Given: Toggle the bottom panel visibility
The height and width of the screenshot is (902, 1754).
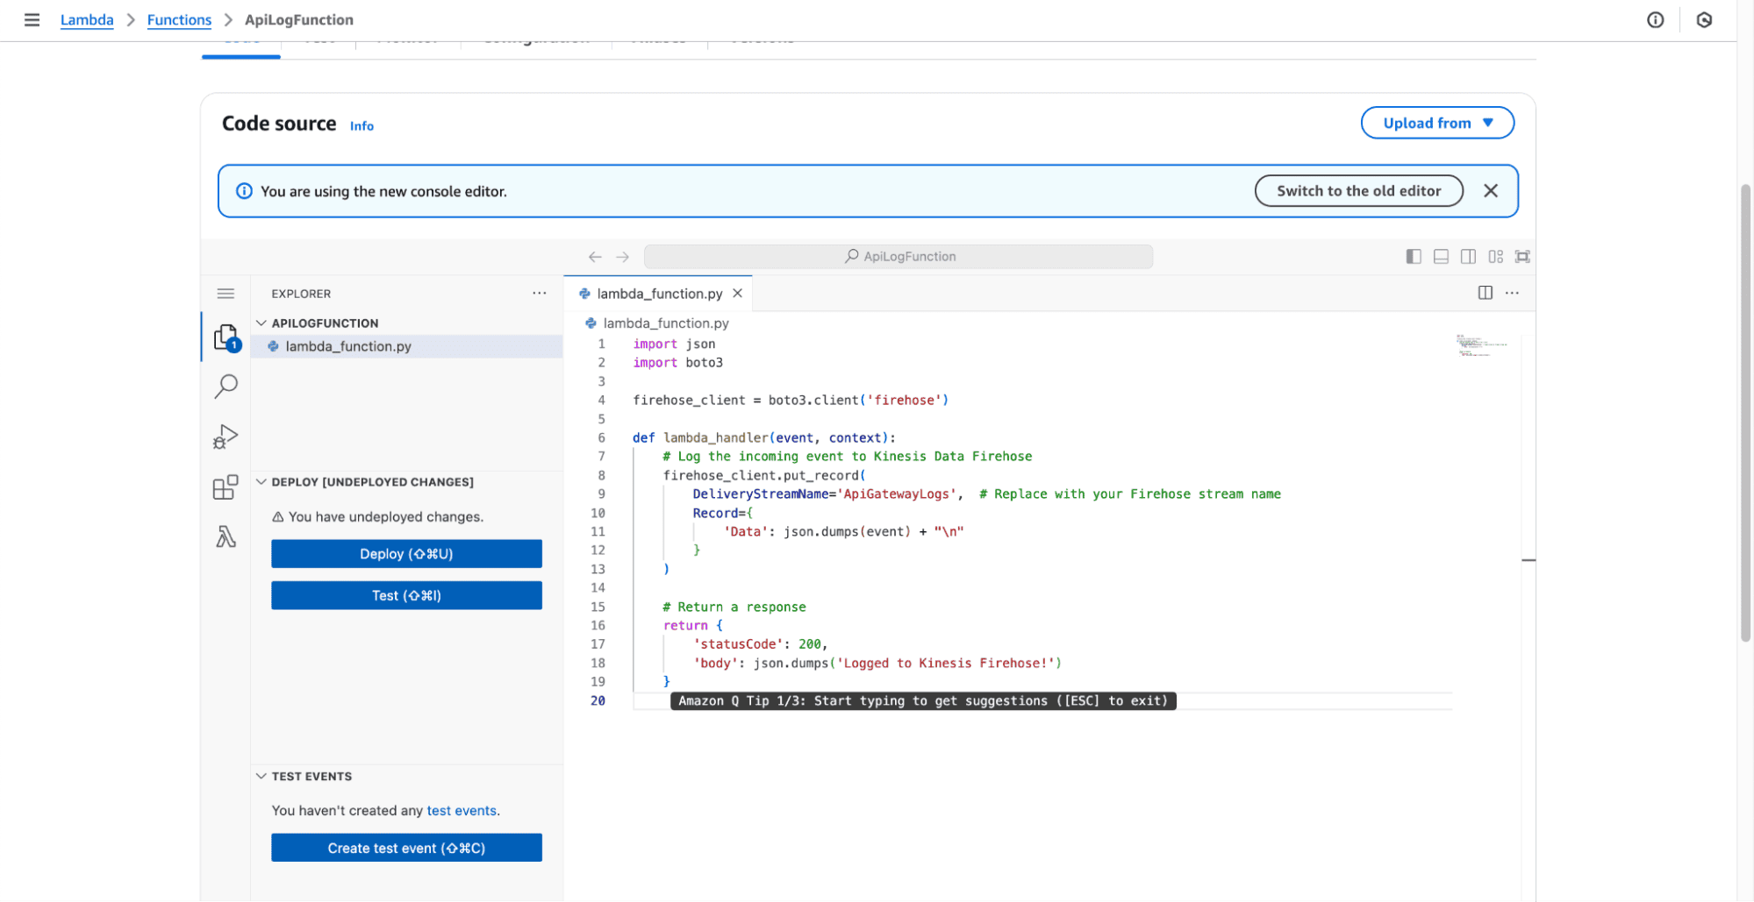Looking at the screenshot, I should point(1441,256).
